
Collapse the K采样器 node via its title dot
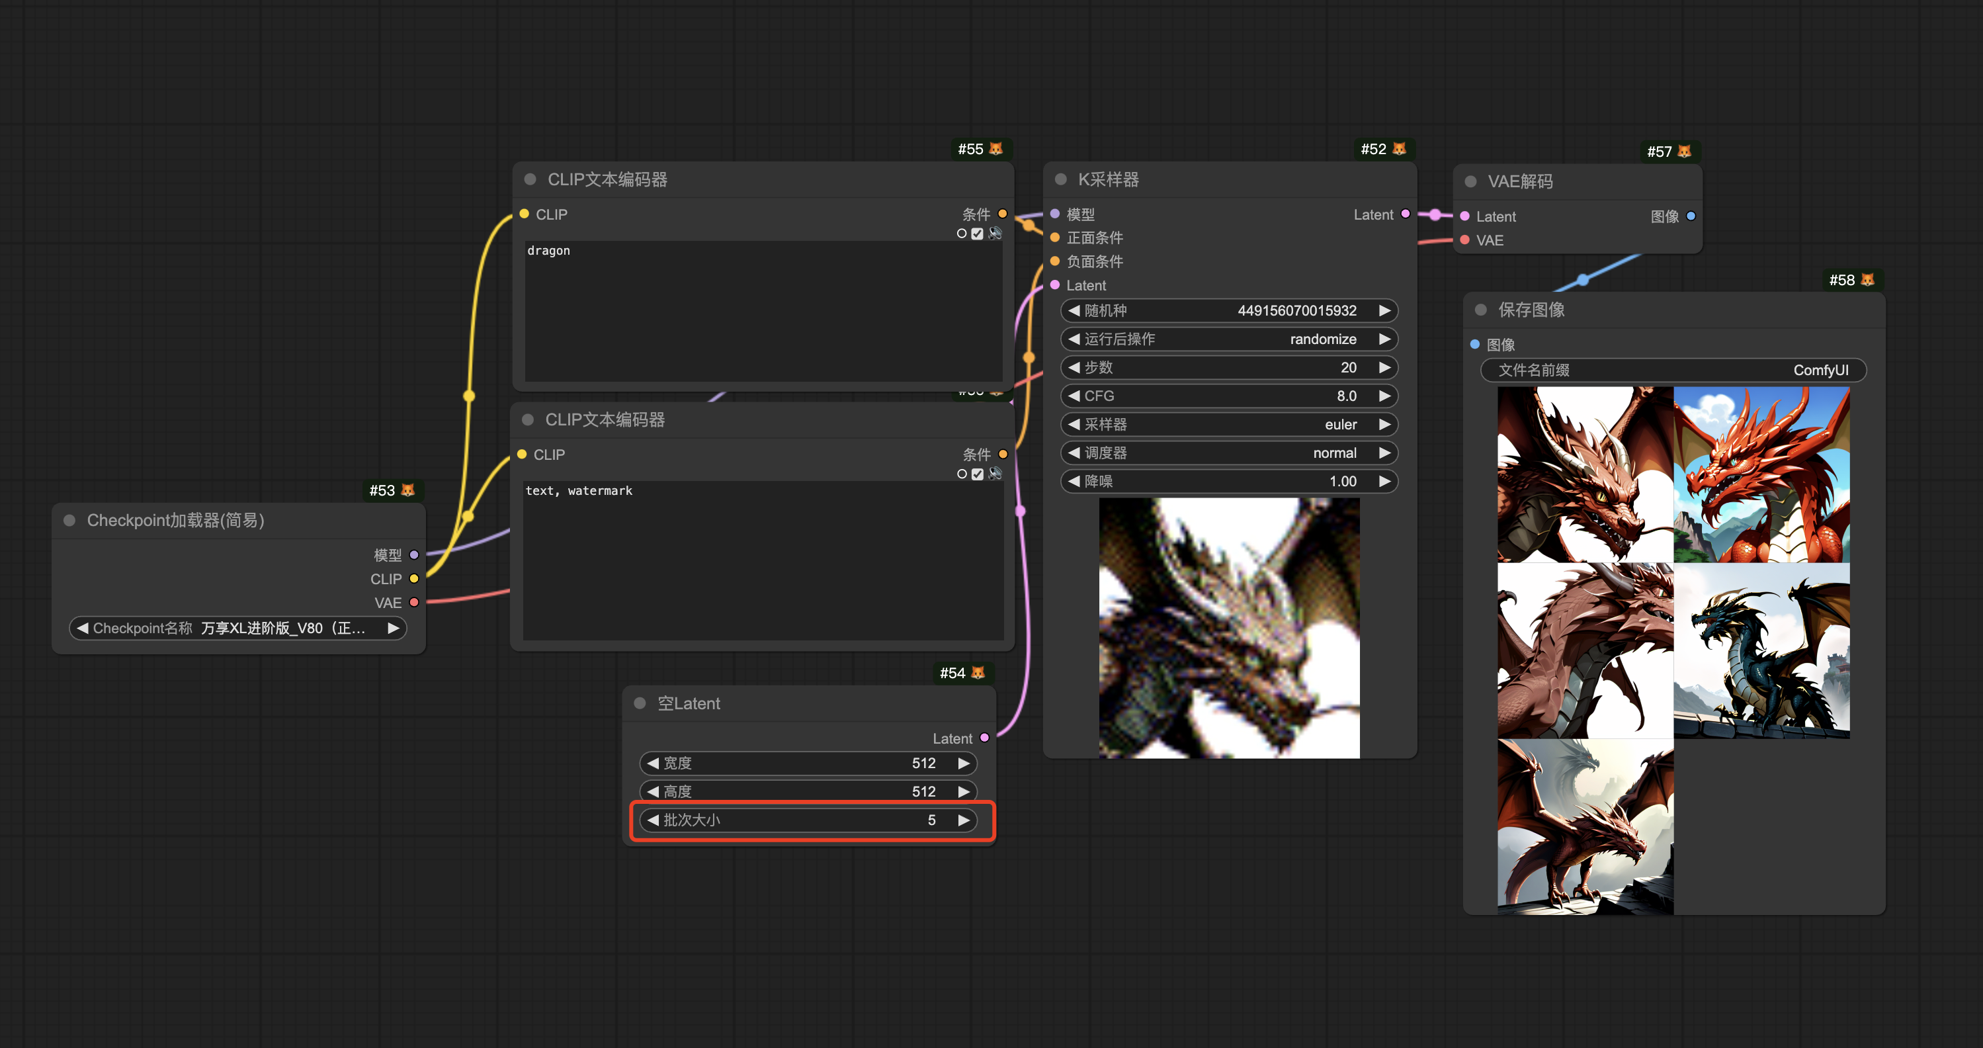(1061, 179)
